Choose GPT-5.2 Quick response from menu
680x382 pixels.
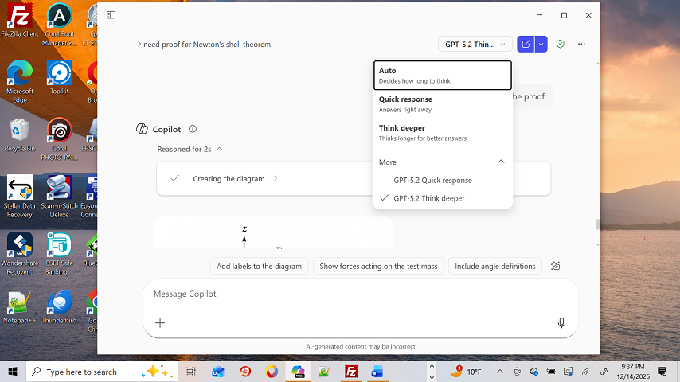coord(432,181)
